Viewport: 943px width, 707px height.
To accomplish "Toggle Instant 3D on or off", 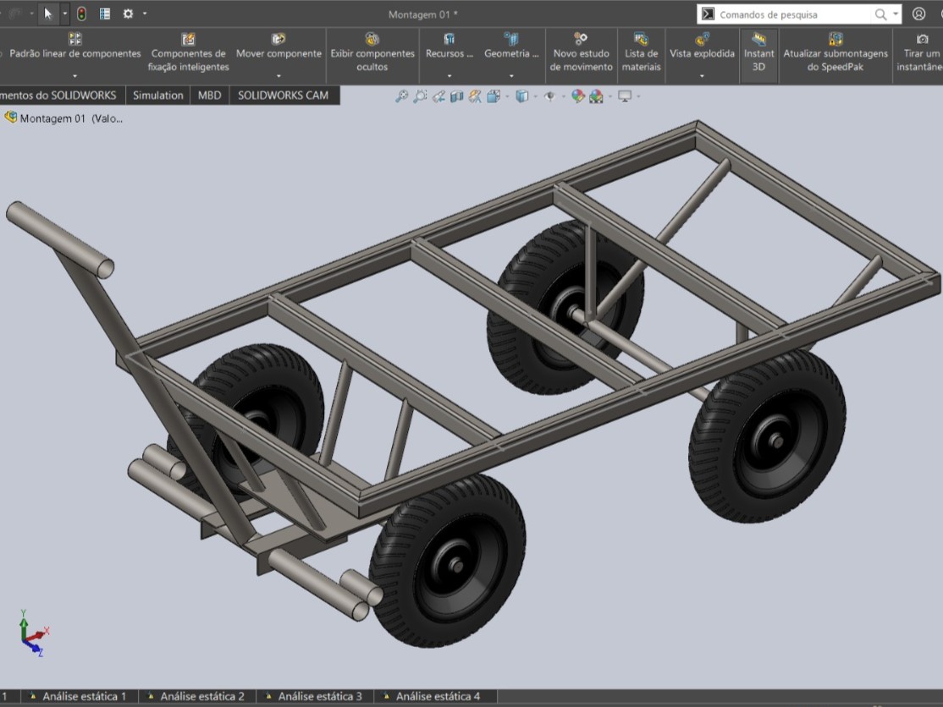I will 758,52.
